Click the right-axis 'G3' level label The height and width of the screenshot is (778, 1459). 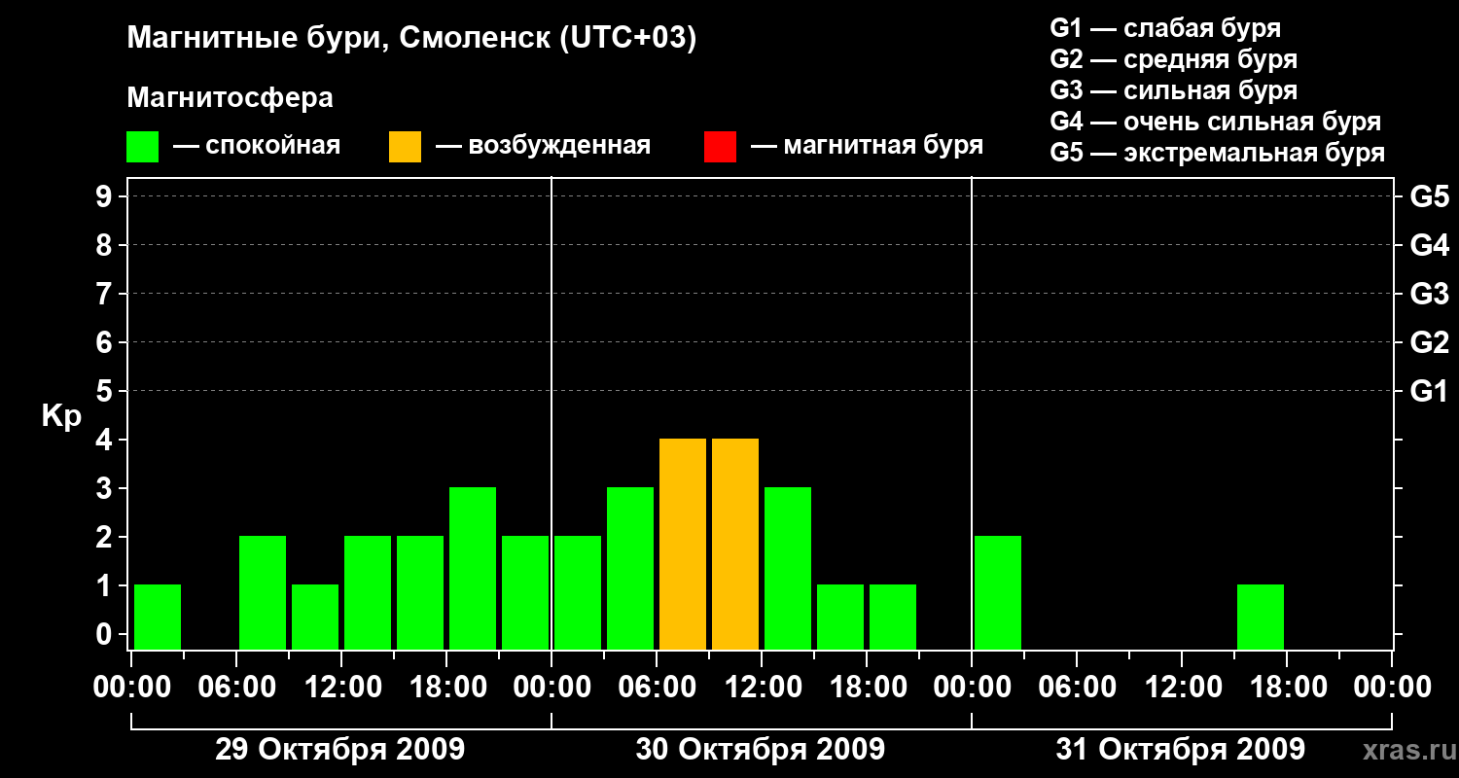click(x=1429, y=294)
